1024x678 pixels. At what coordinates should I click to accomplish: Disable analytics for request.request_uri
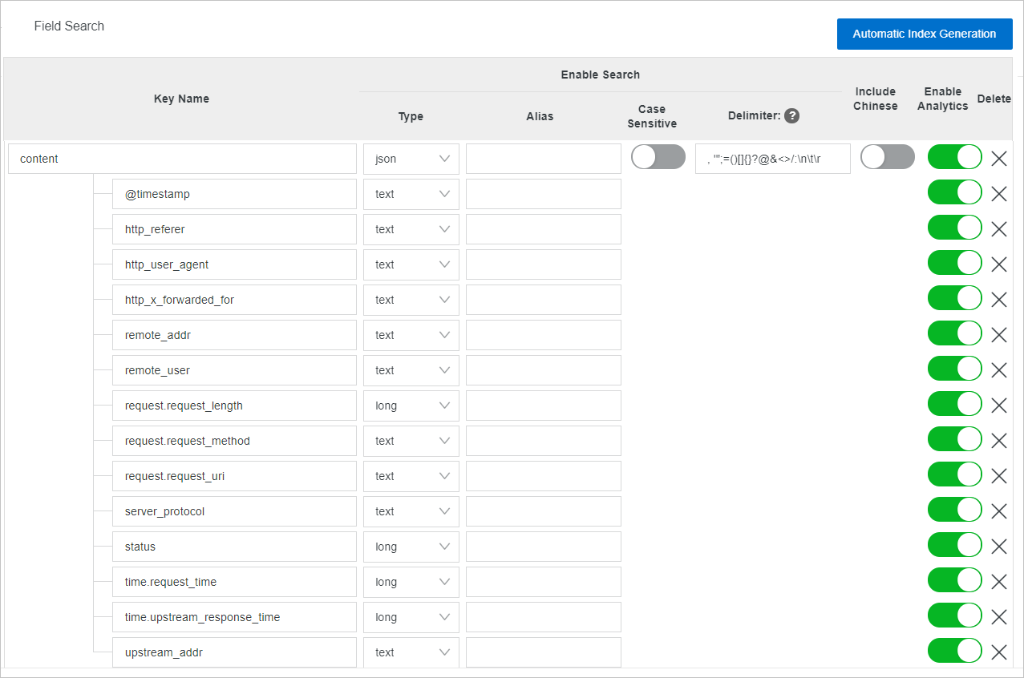pyautogui.click(x=955, y=474)
